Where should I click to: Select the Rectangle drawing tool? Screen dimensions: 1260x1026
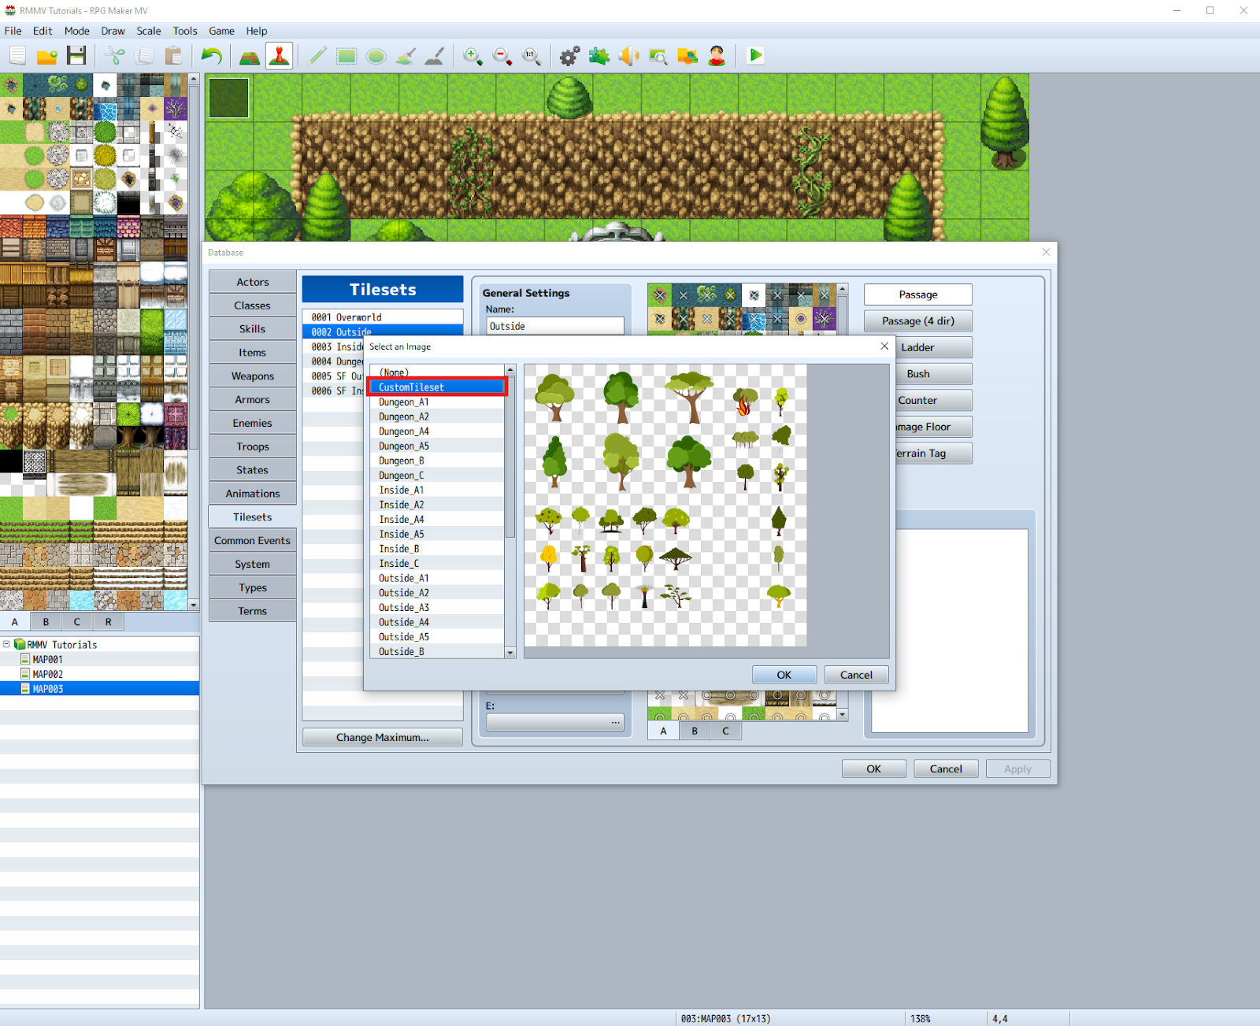tap(346, 55)
